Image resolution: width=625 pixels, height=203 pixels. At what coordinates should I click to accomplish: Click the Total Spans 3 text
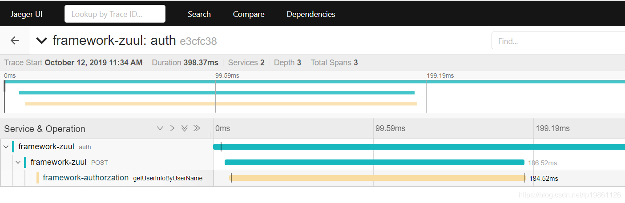coord(334,63)
